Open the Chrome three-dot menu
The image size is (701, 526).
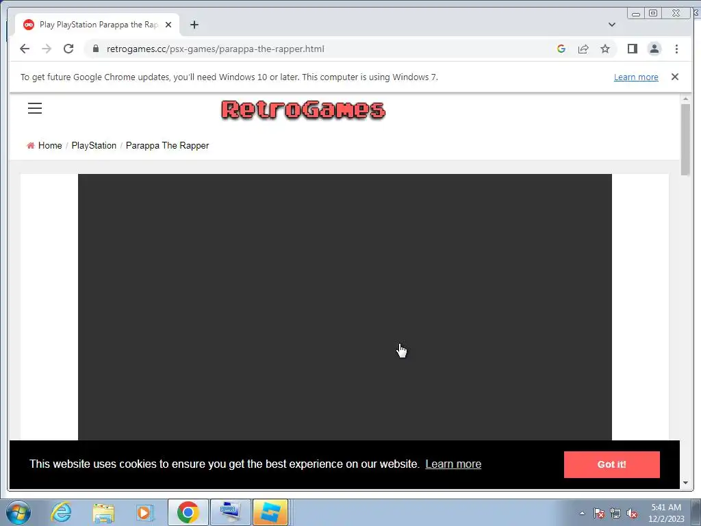pos(677,49)
